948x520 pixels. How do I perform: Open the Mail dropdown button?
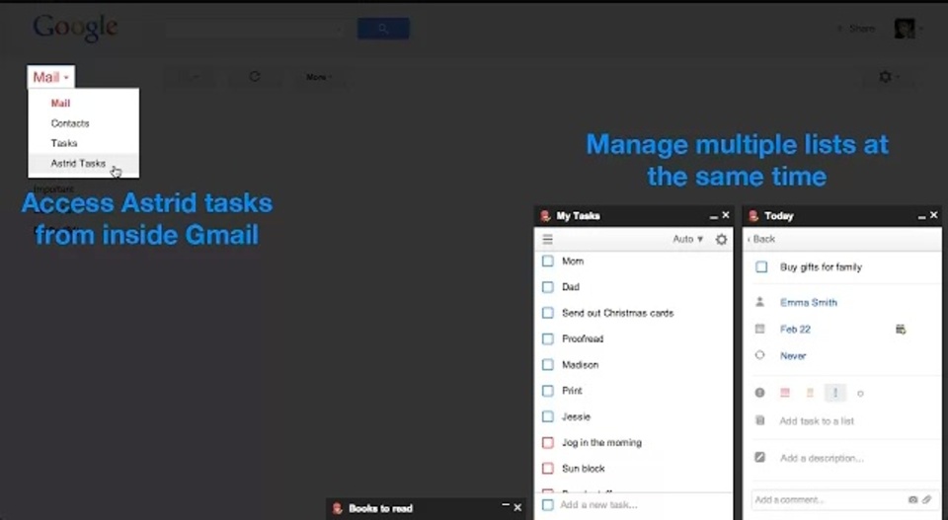pos(50,77)
